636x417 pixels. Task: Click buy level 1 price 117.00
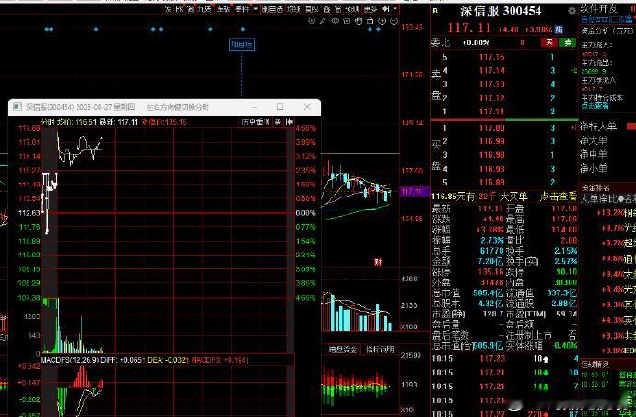[x=492, y=128]
